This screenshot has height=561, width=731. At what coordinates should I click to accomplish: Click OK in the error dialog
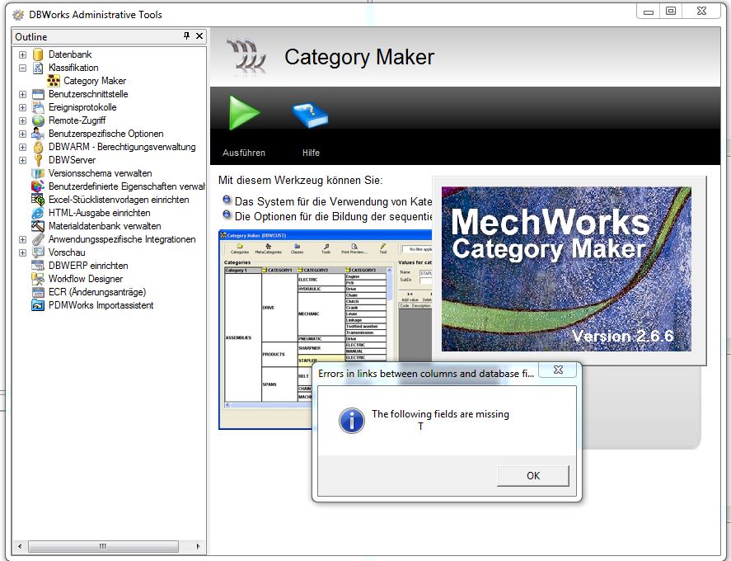click(533, 475)
